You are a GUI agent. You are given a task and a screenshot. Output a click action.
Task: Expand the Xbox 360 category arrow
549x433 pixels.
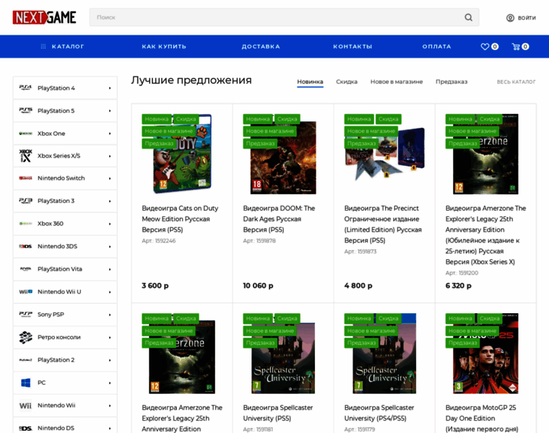(x=110, y=224)
